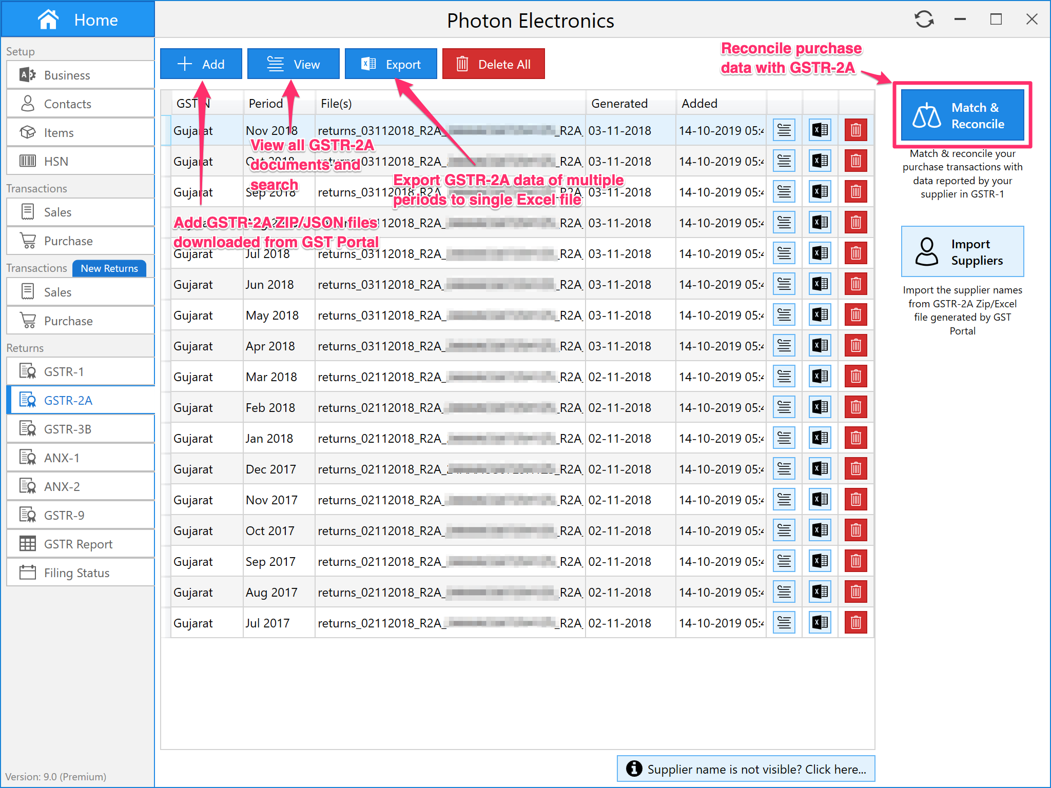The width and height of the screenshot is (1051, 788).
Task: Sort by the Period column header
Action: 266,104
